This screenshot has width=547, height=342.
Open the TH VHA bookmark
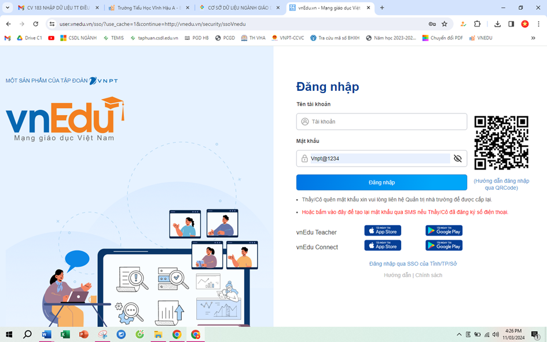click(254, 38)
